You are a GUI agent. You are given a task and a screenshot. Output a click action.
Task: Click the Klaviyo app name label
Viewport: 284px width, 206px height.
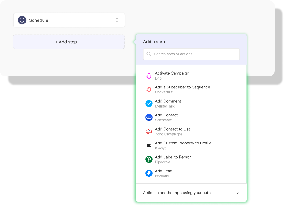(x=161, y=148)
